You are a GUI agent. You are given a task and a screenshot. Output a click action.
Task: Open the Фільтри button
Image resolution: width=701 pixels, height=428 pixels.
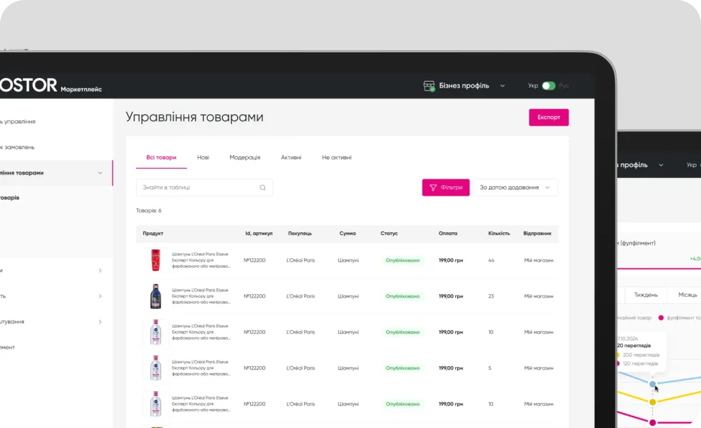point(446,188)
